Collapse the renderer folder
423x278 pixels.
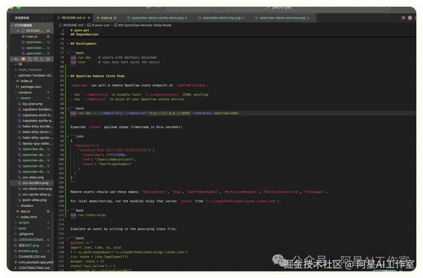16,92
